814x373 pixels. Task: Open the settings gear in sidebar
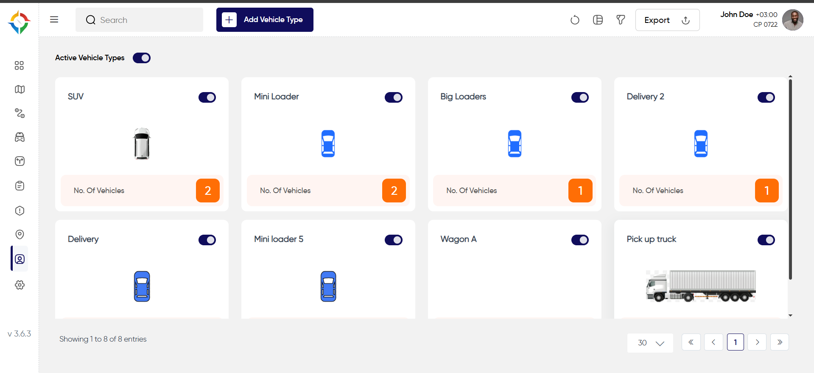tap(20, 285)
